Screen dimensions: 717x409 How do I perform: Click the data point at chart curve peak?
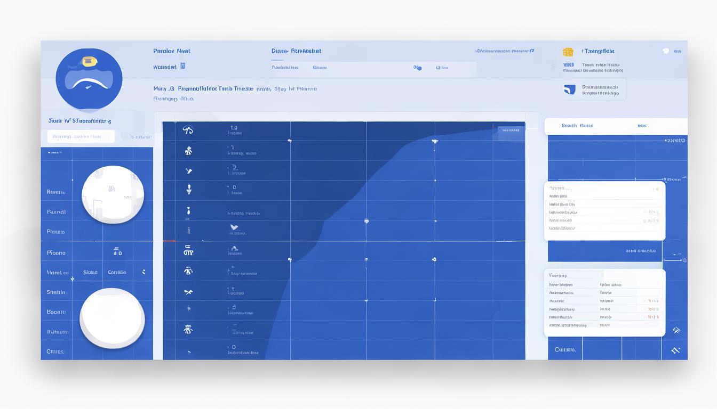435,141
